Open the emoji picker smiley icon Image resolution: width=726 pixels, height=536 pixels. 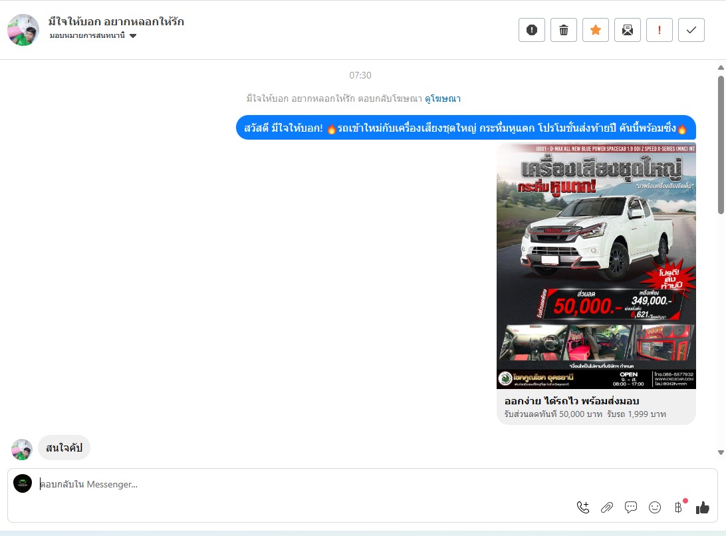pos(655,508)
